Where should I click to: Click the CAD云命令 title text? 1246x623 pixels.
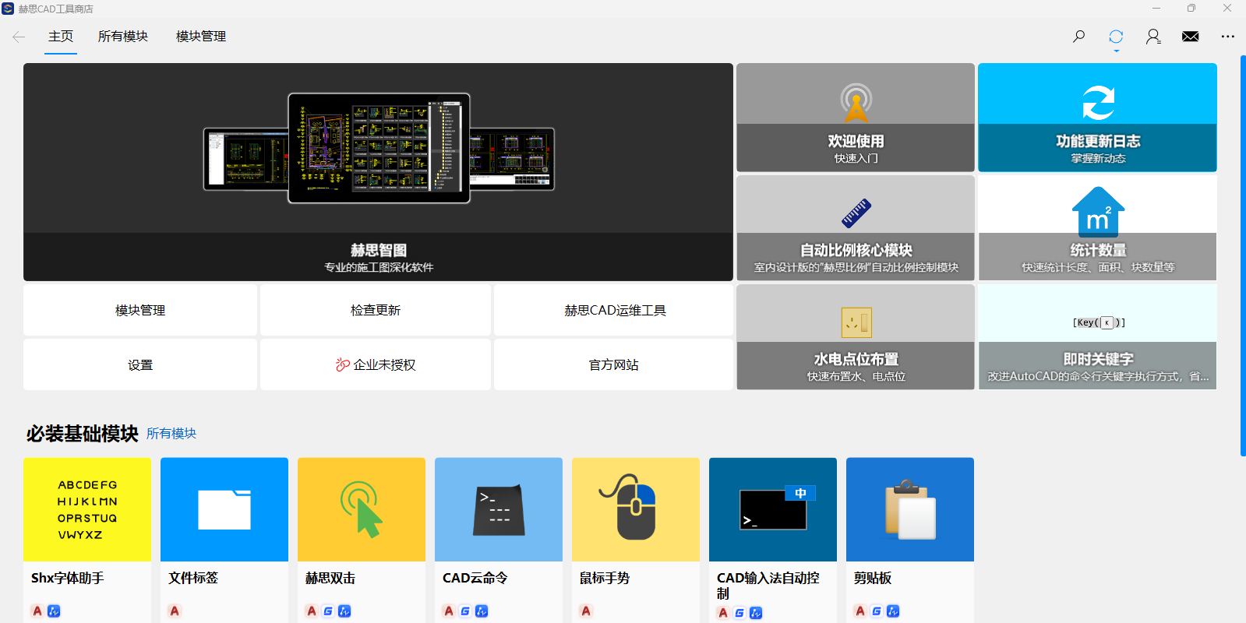click(x=475, y=578)
